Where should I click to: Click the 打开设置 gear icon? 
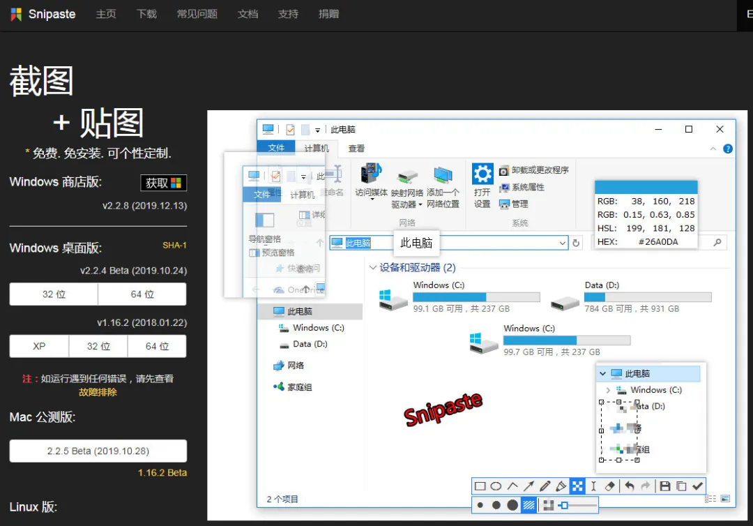pyautogui.click(x=482, y=174)
